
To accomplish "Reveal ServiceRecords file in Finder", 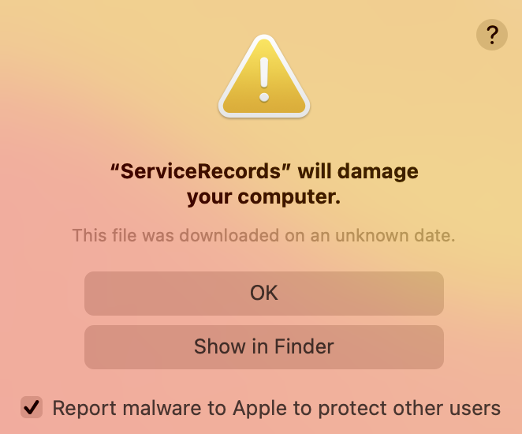I will pos(264,346).
